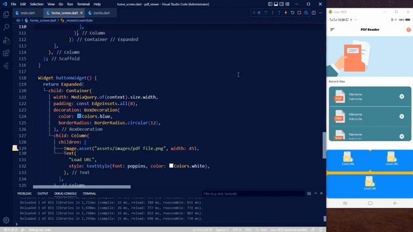
Task: Open the widget inspector magnifier icon
Action: point(306,13)
